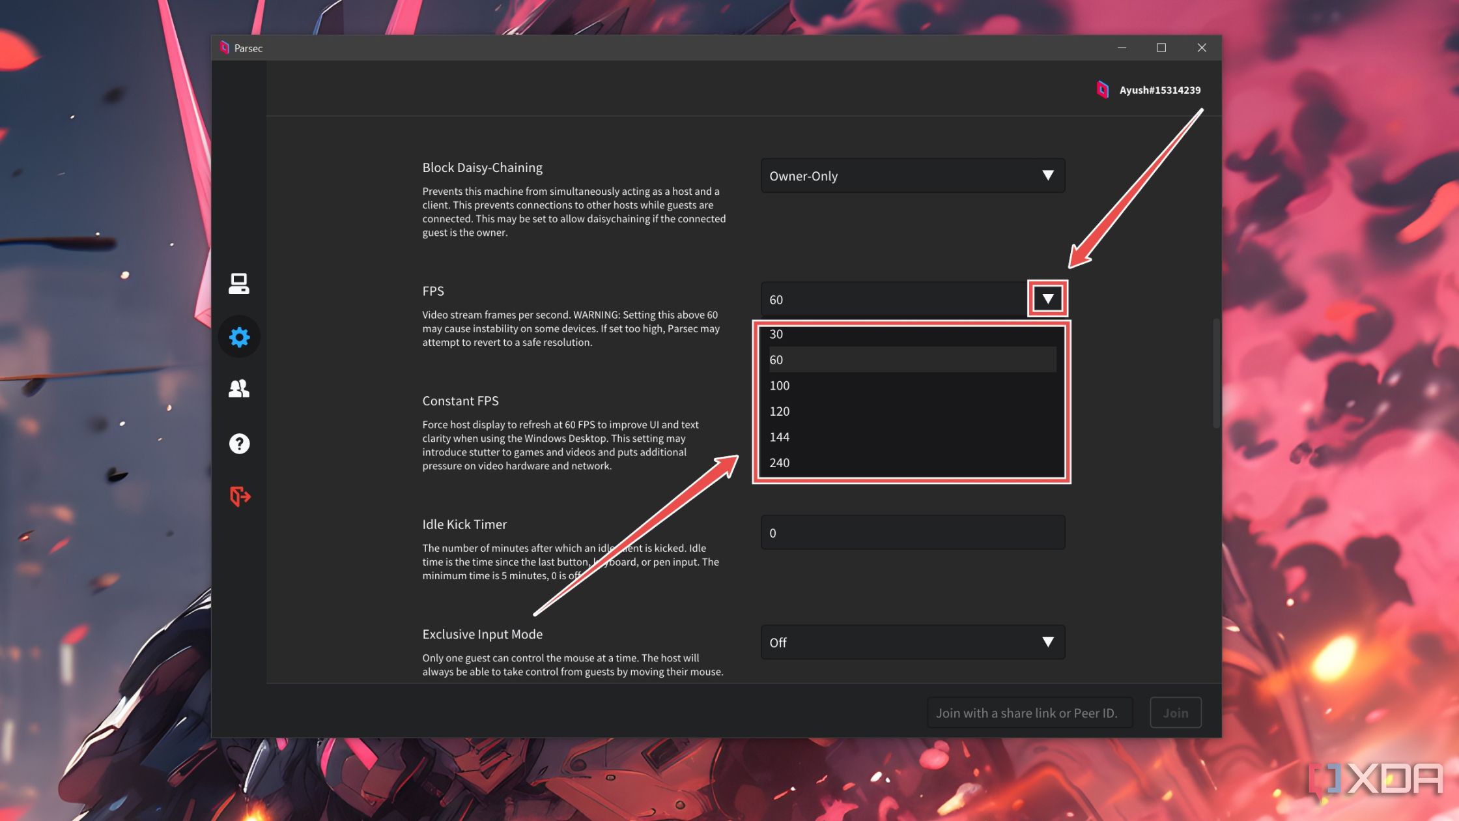Expand the Exclusive Input Mode dropdown

(x=1046, y=642)
